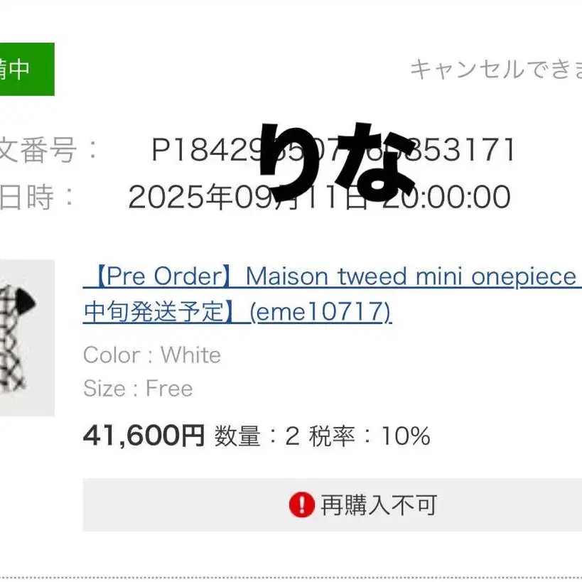The image size is (582, 582).
Task: Click the order date 2025年09月11日
Action: point(247,197)
